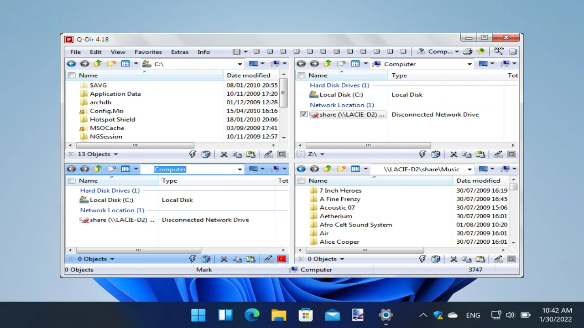The width and height of the screenshot is (584, 328).
Task: Click horizontal scrollbar thumb in Music pane
Action: tap(365, 250)
